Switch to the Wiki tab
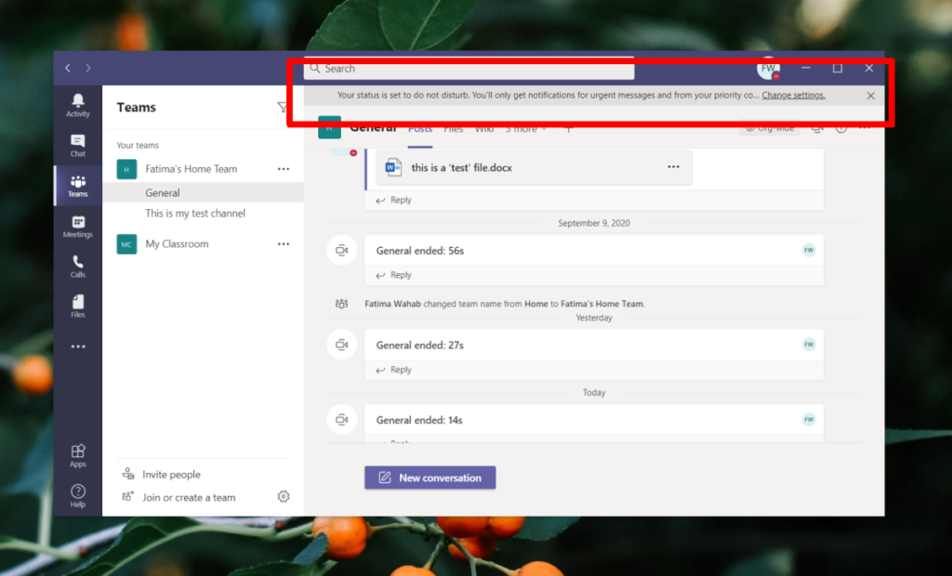The width and height of the screenshot is (952, 576). tap(484, 129)
